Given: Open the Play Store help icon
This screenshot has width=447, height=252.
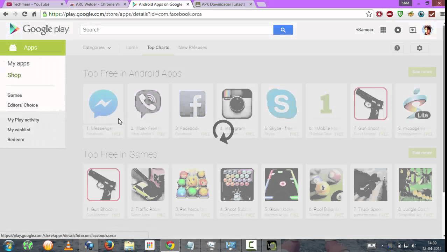Looking at the screenshot, I should [x=397, y=48].
